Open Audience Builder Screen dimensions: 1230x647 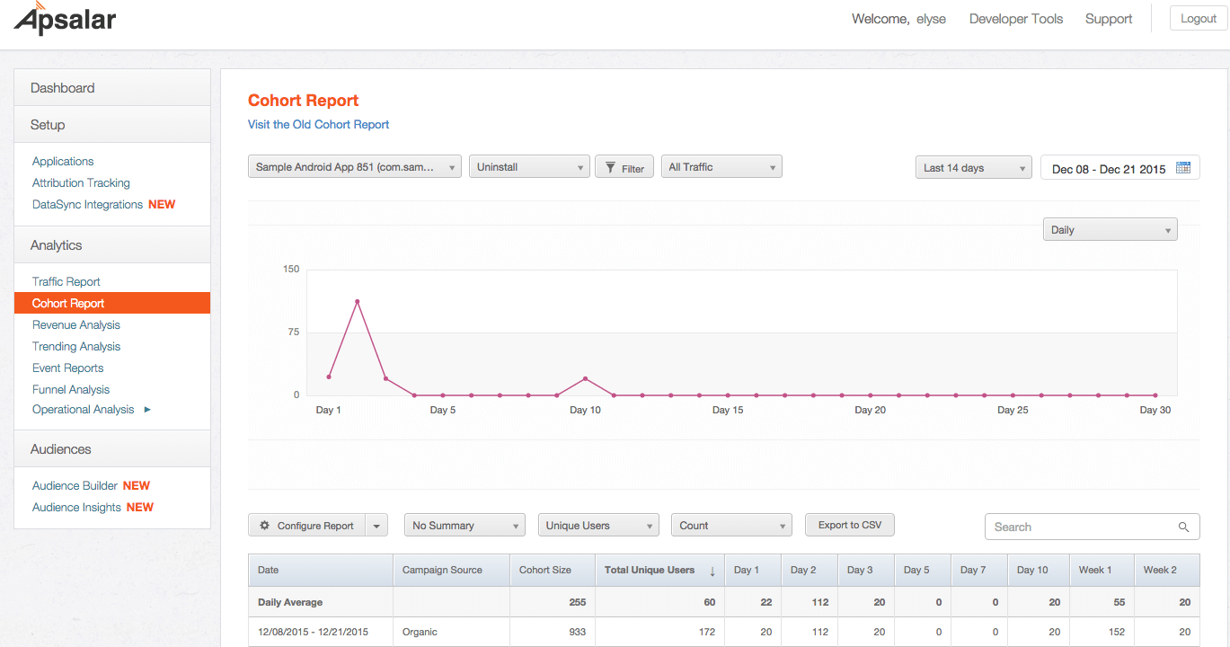(x=75, y=486)
